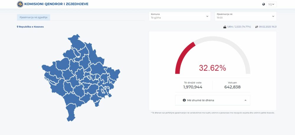Click the Central Election Commission logo emblem

click(x=20, y=4)
